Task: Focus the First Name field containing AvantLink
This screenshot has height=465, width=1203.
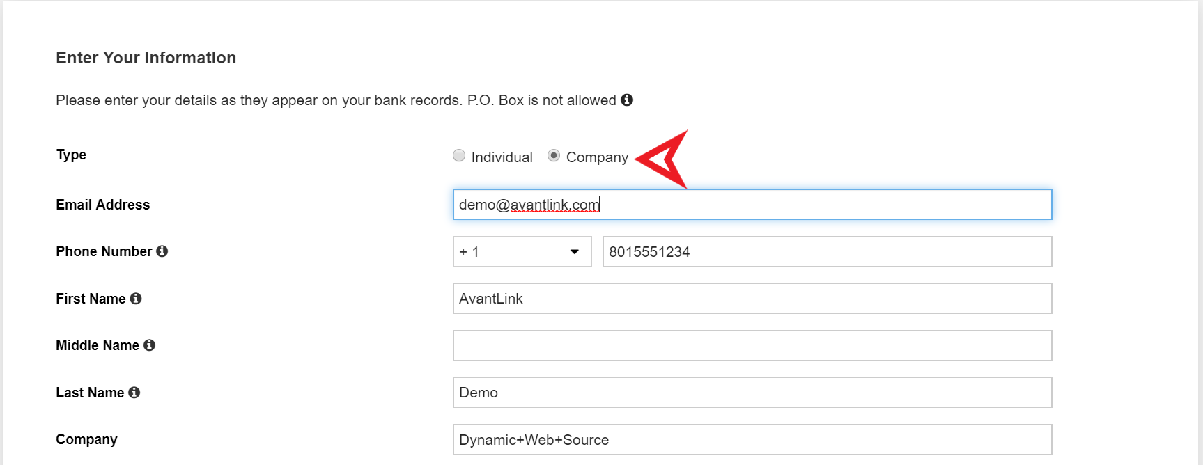Action: [752, 299]
